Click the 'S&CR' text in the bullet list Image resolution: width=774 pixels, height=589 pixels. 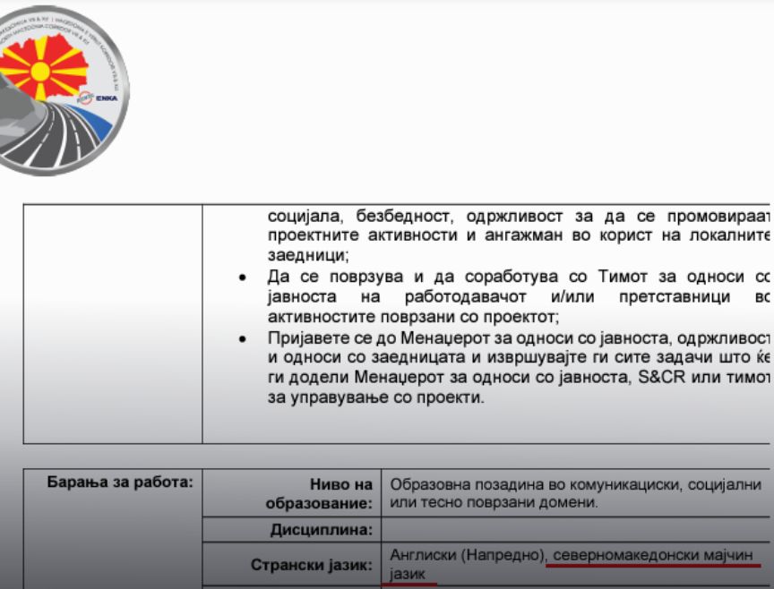655,378
